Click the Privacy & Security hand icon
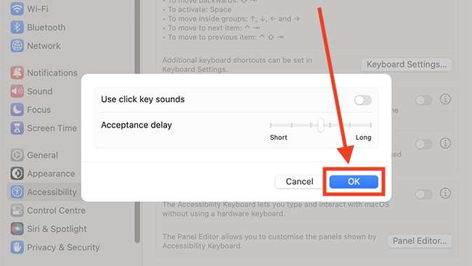This screenshot has width=472, height=266. pyautogui.click(x=17, y=247)
